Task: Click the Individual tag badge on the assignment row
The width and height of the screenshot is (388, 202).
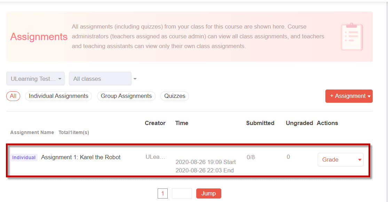Action: click(x=24, y=157)
